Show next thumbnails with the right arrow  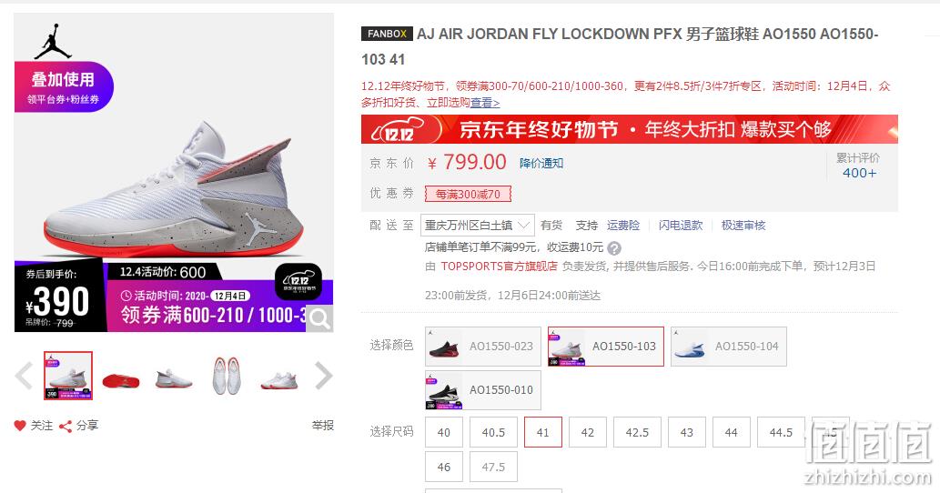[324, 377]
